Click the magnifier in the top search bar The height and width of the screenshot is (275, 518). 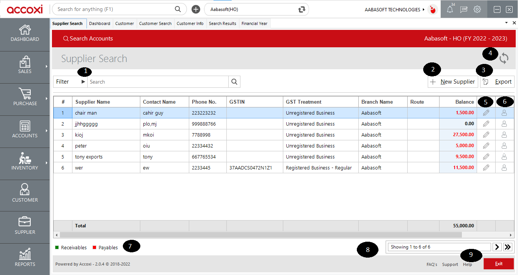[x=177, y=9]
